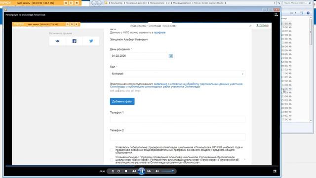
Task: Focus the Телефон 2 input field
Action: (178, 137)
